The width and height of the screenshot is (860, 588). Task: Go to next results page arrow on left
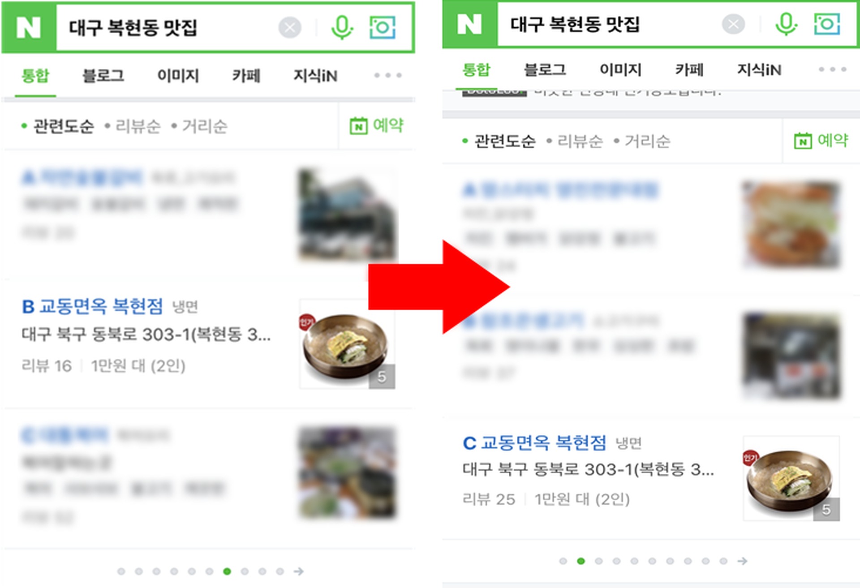pyautogui.click(x=298, y=571)
